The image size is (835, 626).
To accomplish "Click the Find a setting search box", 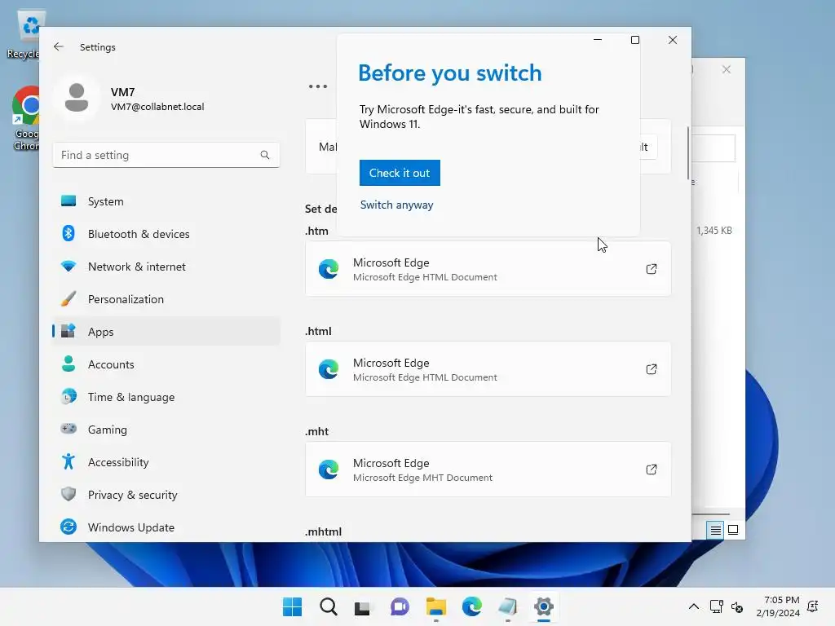I will (x=166, y=155).
